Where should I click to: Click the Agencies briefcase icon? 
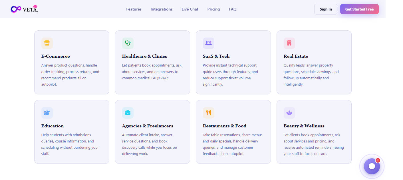(128, 113)
